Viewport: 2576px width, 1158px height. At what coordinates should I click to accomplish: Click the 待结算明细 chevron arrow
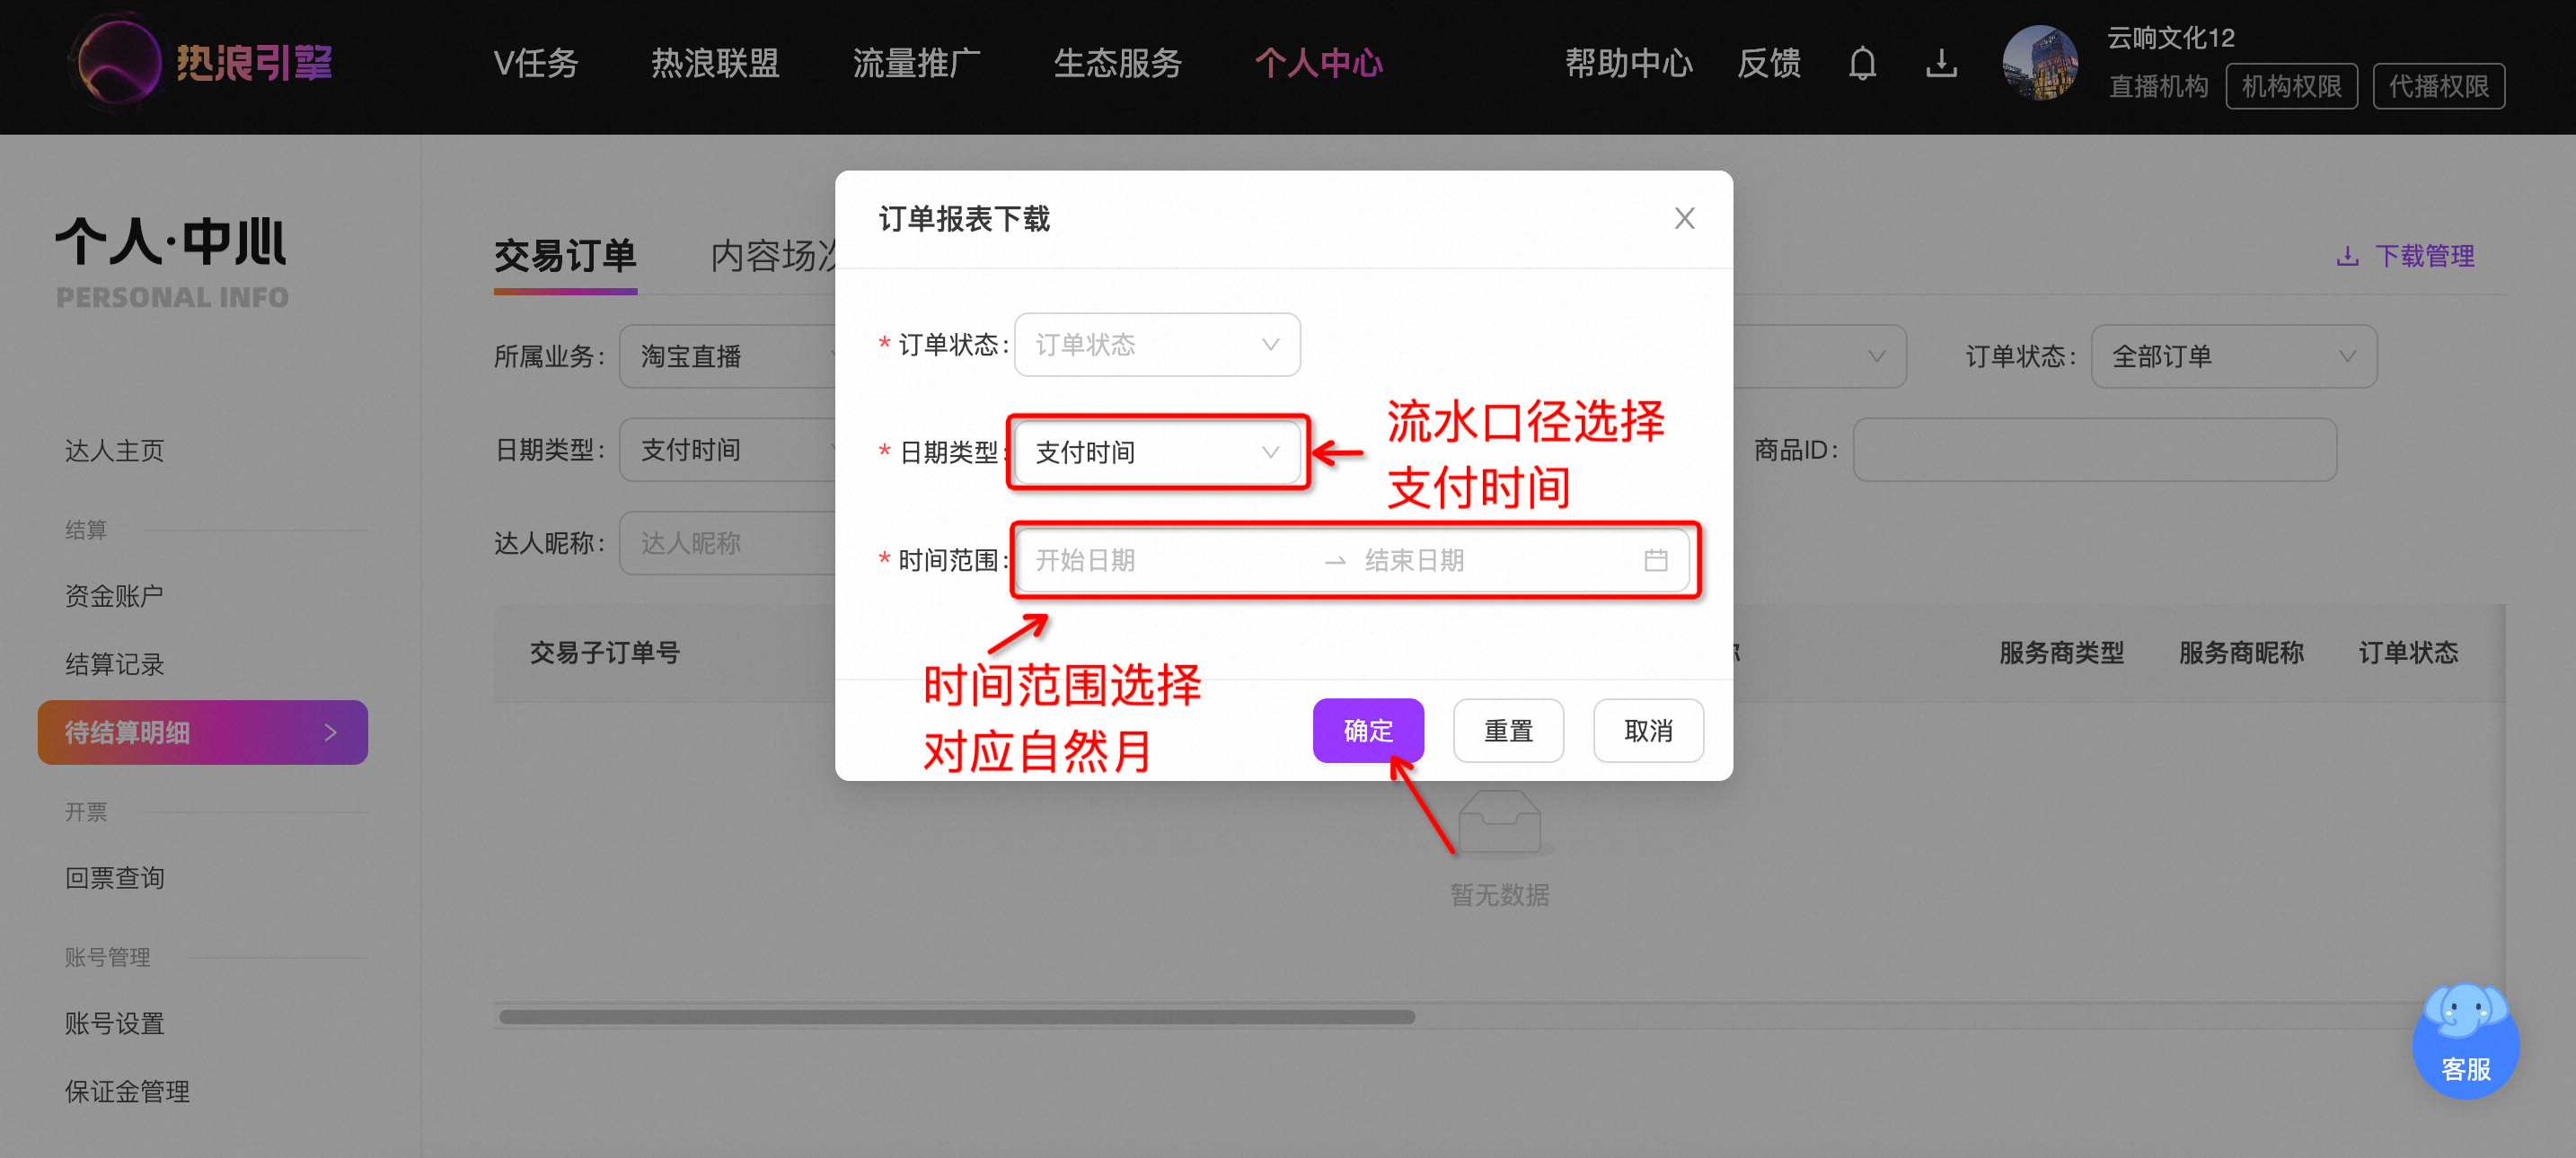point(331,733)
